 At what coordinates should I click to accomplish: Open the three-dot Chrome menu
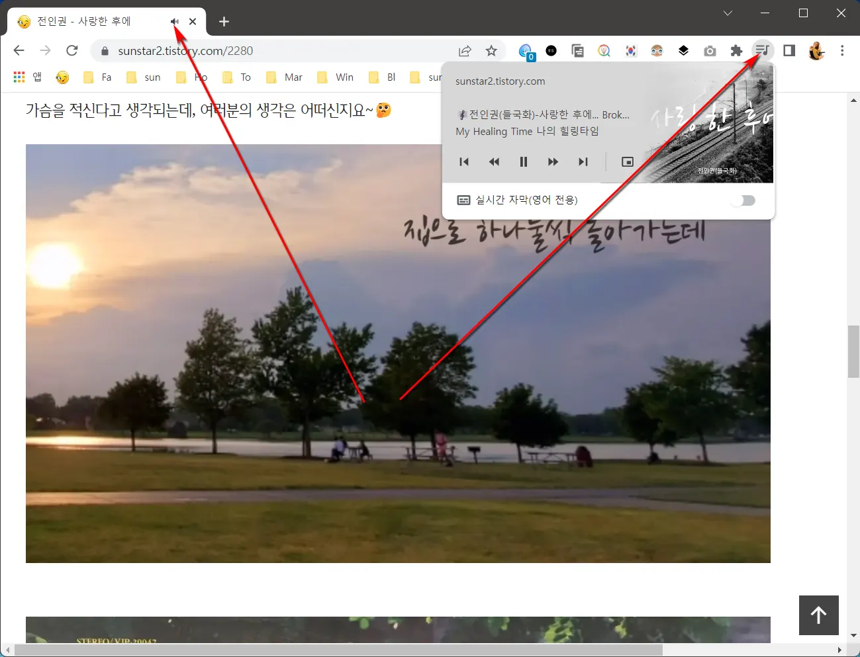[x=842, y=50]
